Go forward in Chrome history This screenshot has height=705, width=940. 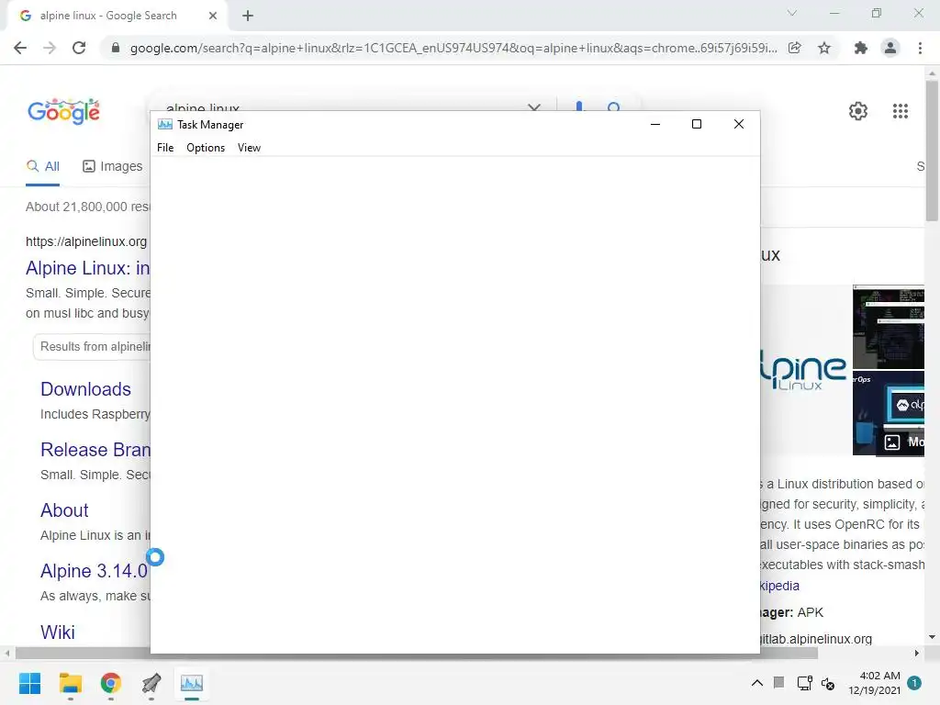pyautogui.click(x=50, y=48)
